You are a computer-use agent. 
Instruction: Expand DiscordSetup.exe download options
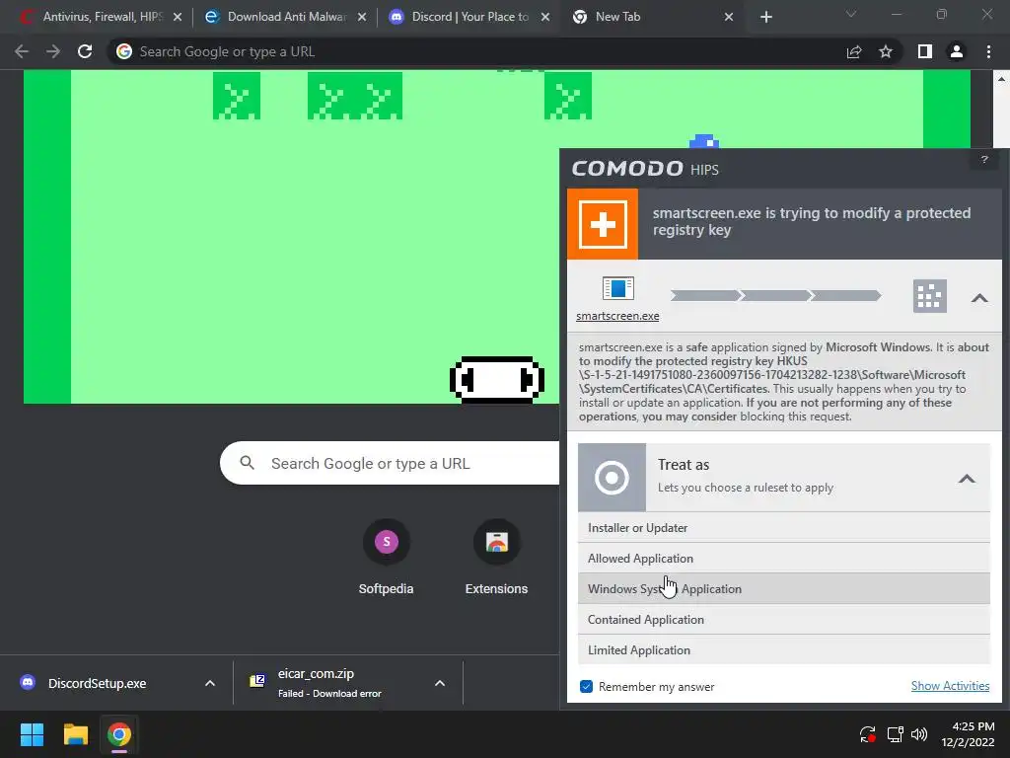[210, 683]
